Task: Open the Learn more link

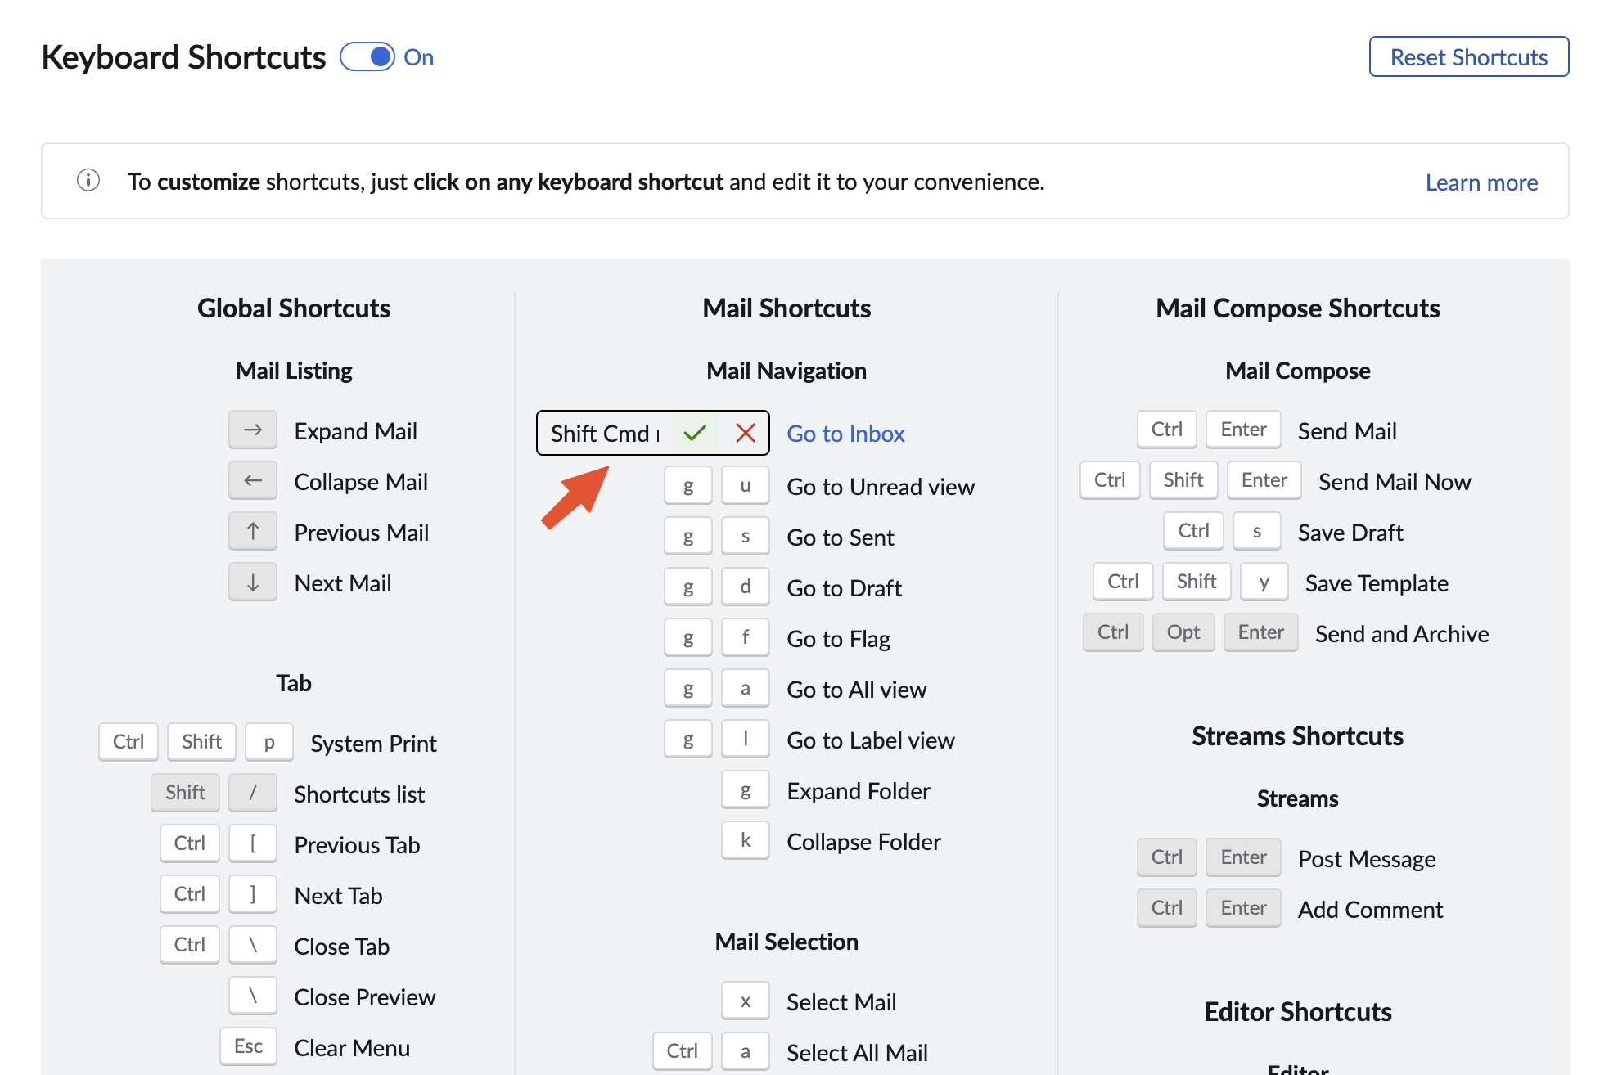Action: point(1481,182)
